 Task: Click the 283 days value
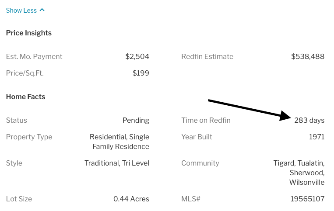[309, 121]
